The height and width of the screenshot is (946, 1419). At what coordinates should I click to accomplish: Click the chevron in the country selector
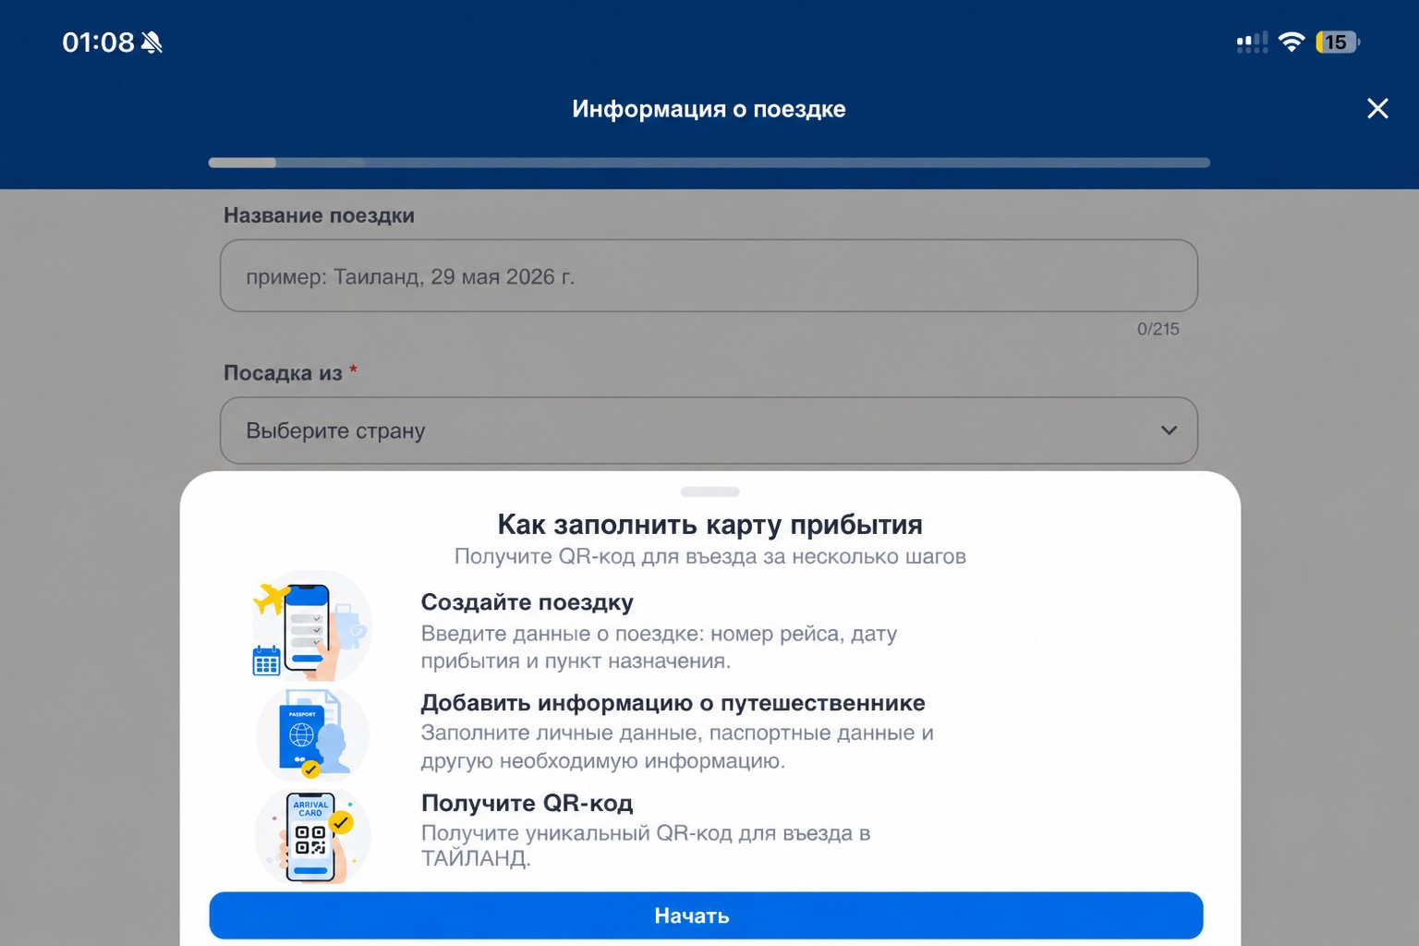tap(1169, 431)
